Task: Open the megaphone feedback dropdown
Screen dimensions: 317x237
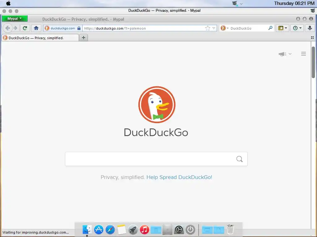Action: pyautogui.click(x=285, y=54)
